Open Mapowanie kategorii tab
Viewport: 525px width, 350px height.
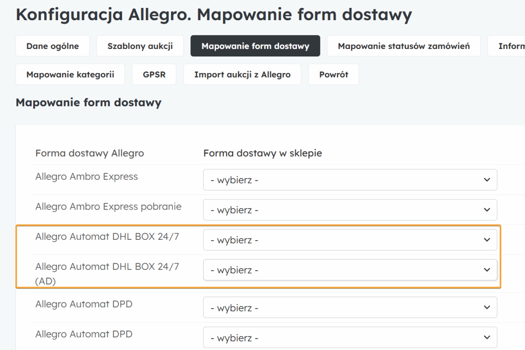(x=70, y=74)
